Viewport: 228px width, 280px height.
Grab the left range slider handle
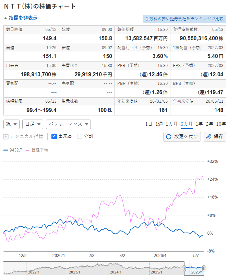(184, 268)
